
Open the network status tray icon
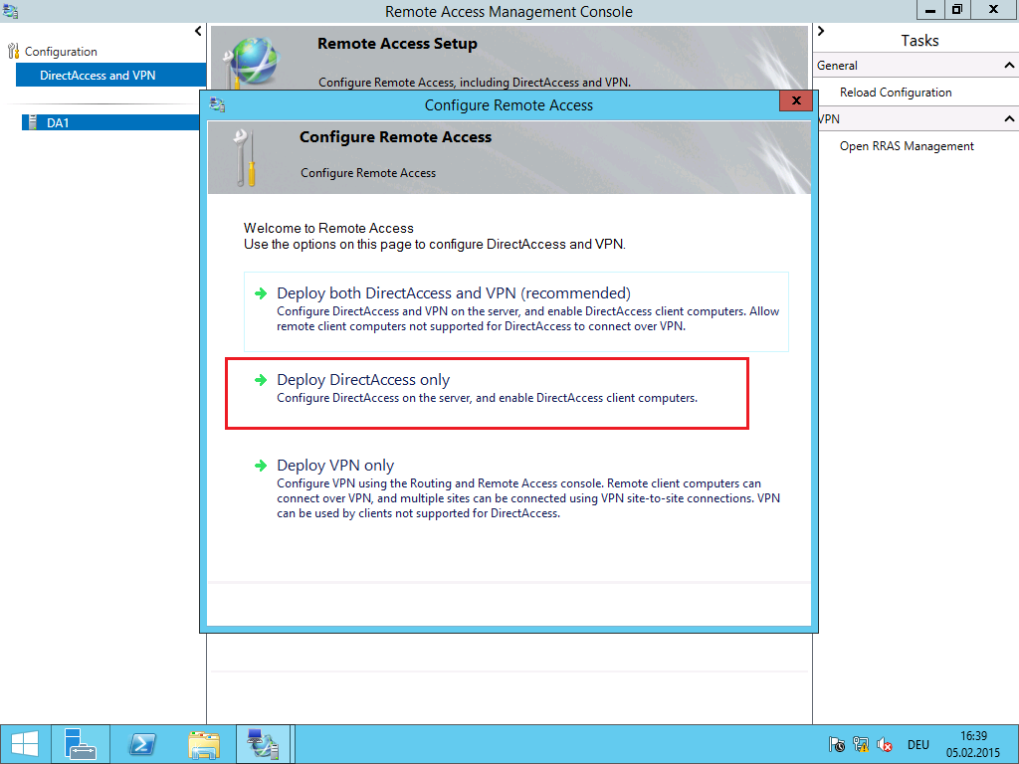[861, 744]
